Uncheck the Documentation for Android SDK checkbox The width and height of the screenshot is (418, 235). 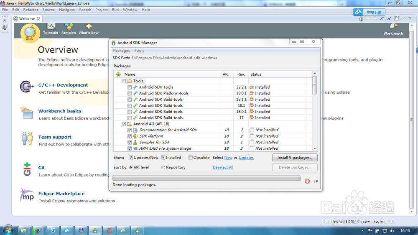tap(130, 130)
